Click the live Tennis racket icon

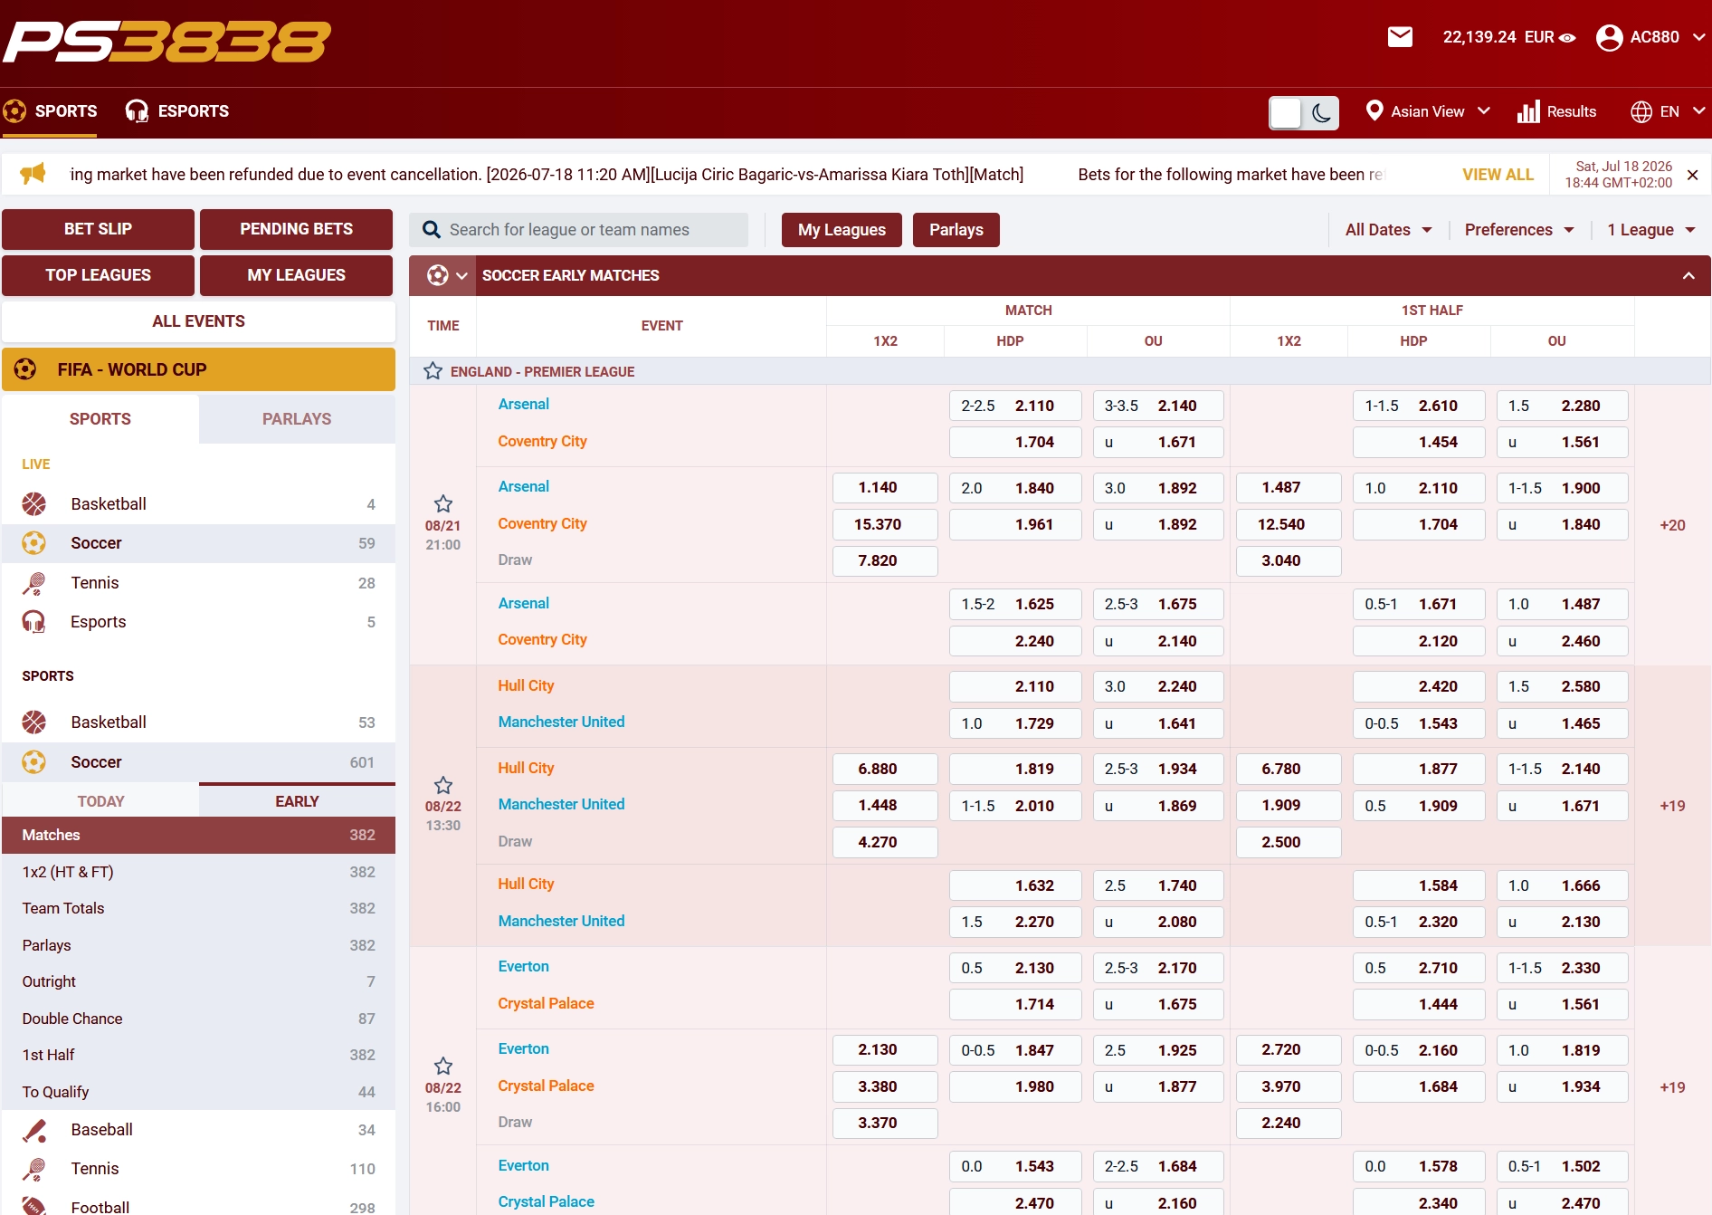coord(34,583)
